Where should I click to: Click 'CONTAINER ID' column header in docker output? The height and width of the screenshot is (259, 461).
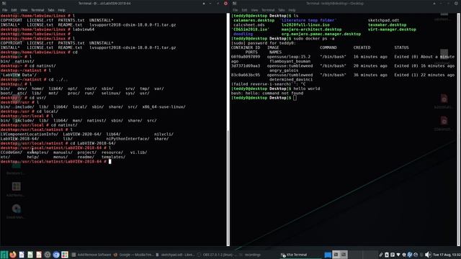[x=246, y=47]
